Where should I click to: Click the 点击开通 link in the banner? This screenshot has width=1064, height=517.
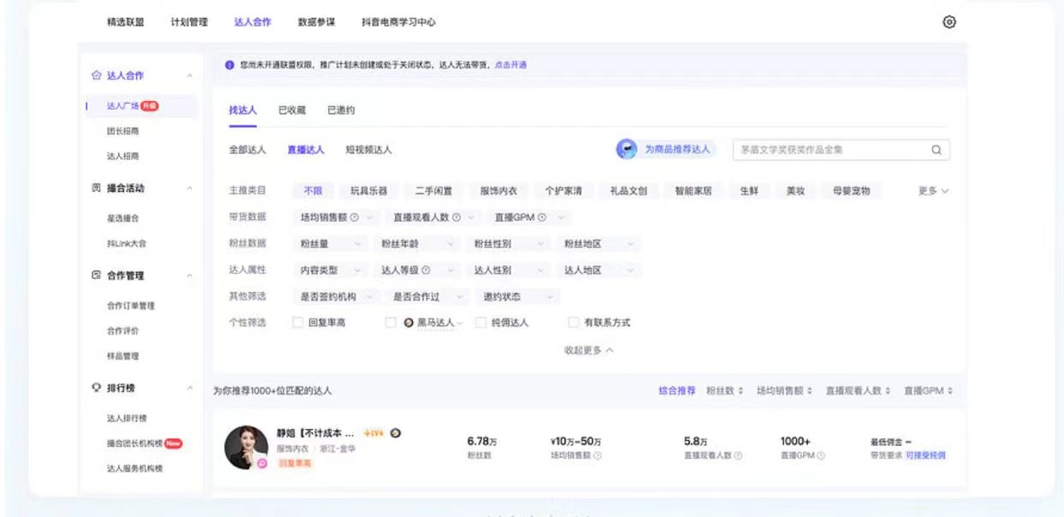click(511, 65)
